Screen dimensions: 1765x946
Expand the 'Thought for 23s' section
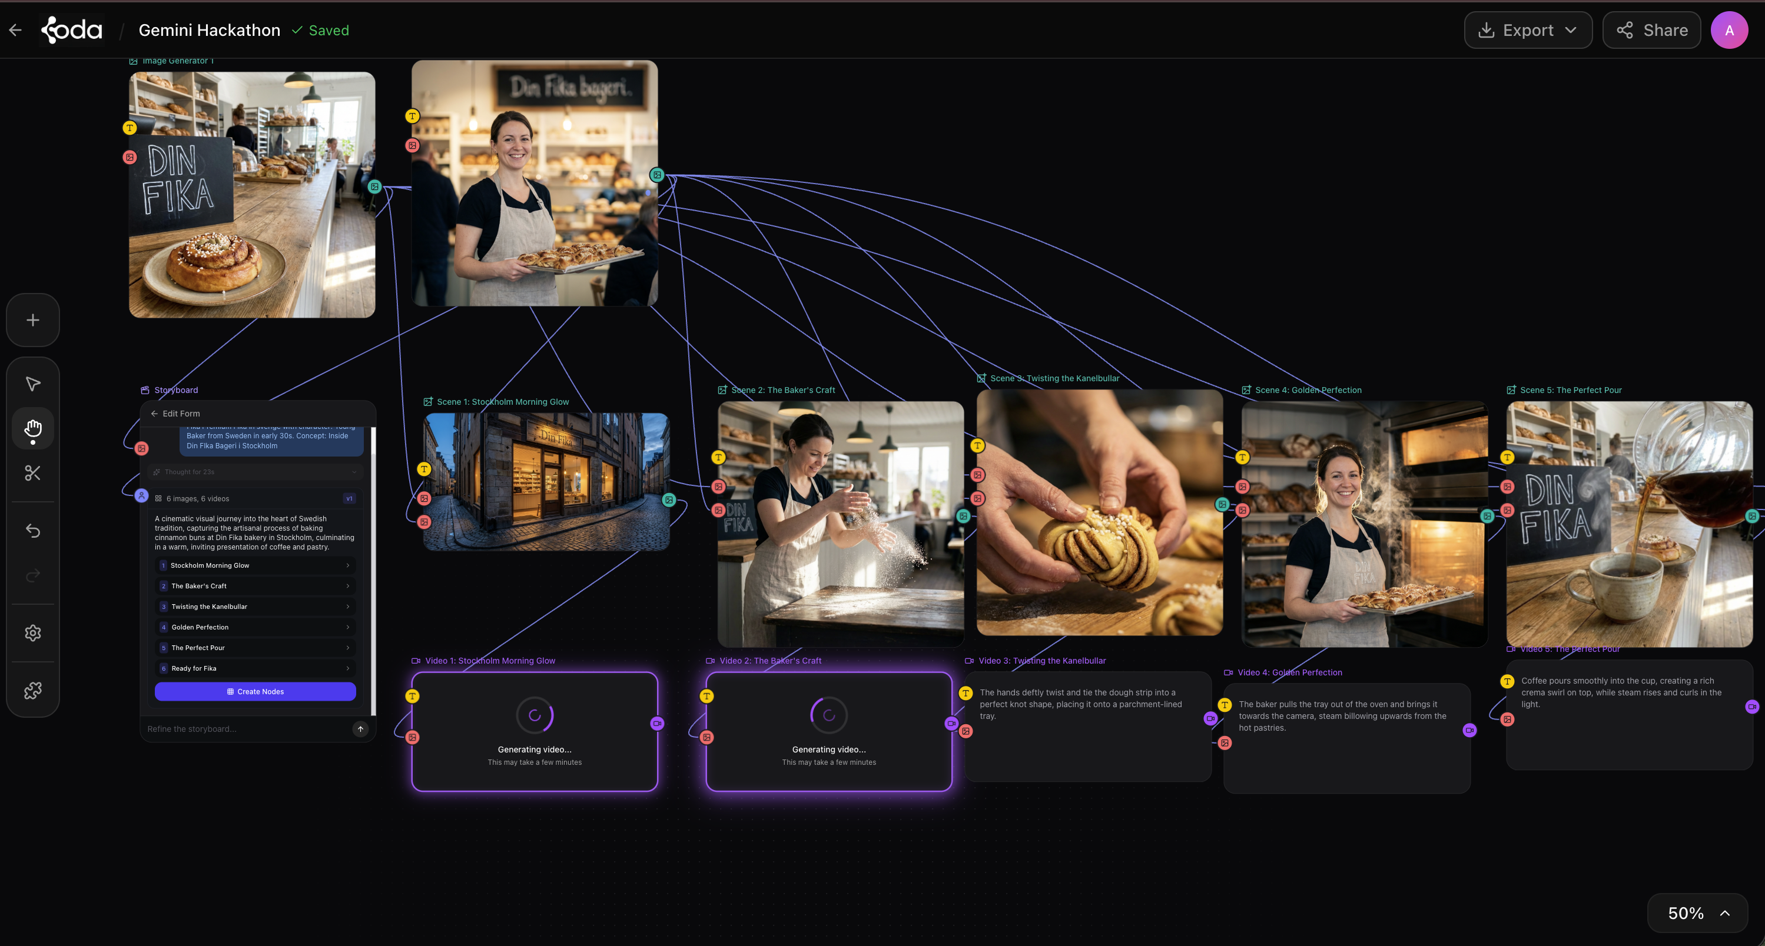[255, 472]
